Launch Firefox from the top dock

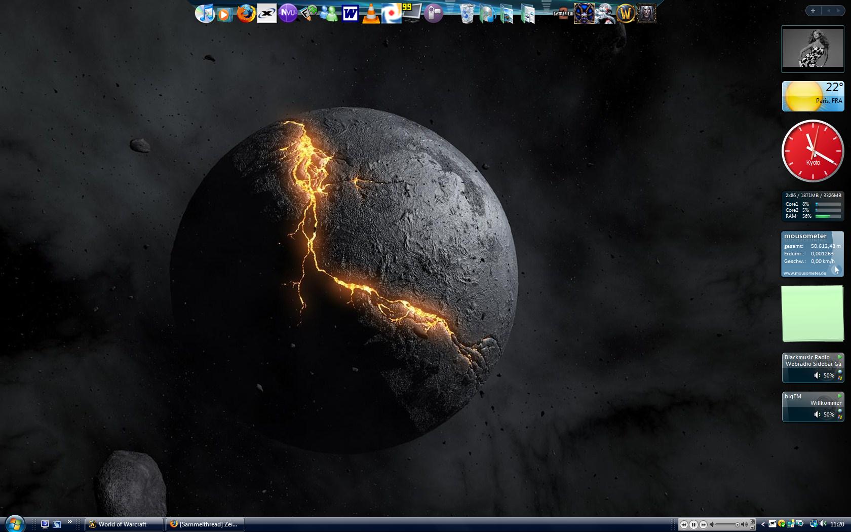(x=246, y=14)
